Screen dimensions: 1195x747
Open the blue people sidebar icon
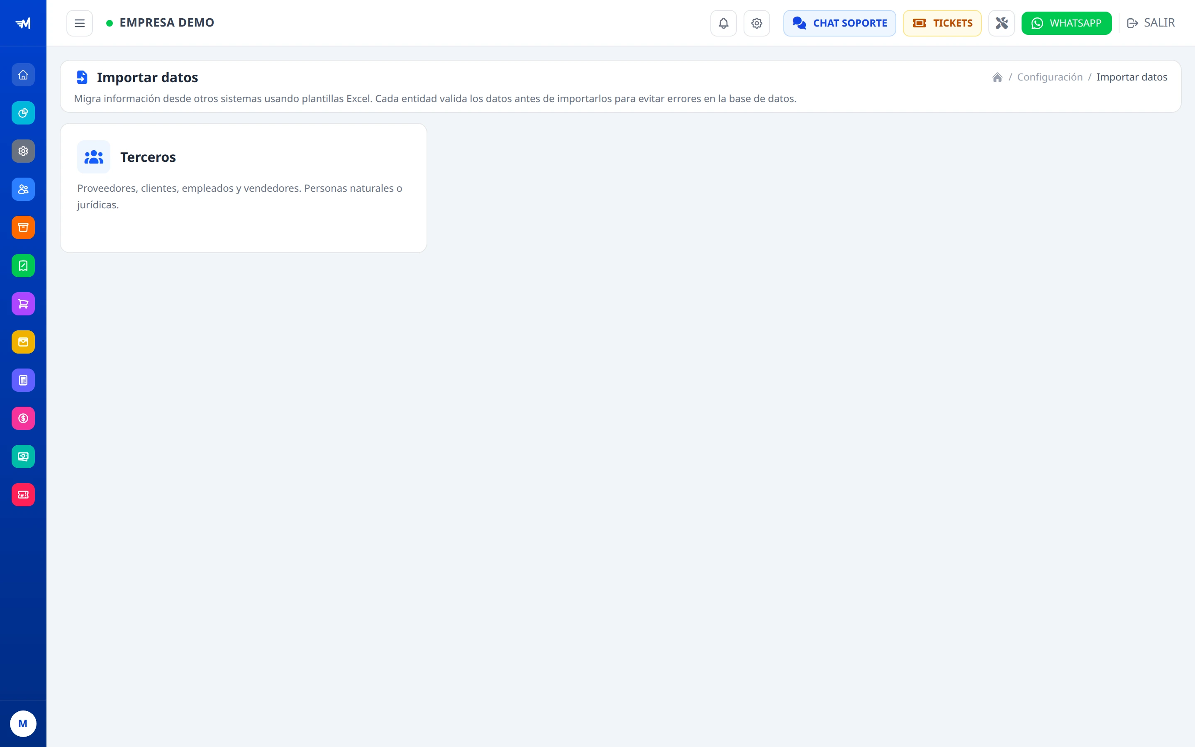pos(23,189)
